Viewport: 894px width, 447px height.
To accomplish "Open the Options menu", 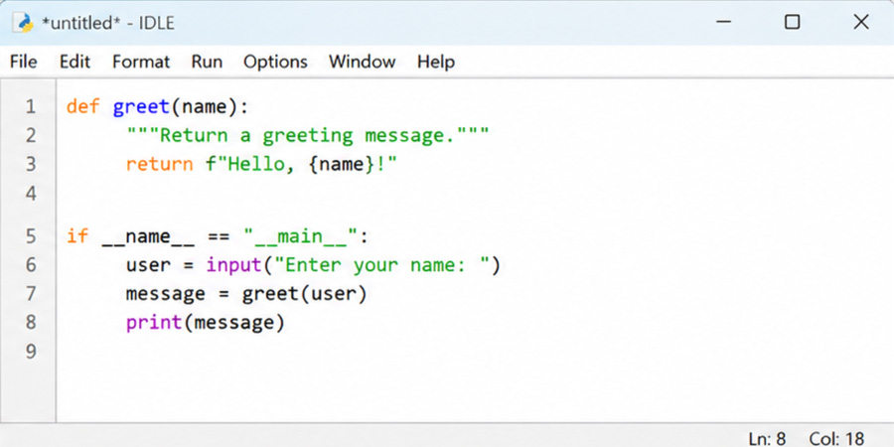I will (275, 62).
